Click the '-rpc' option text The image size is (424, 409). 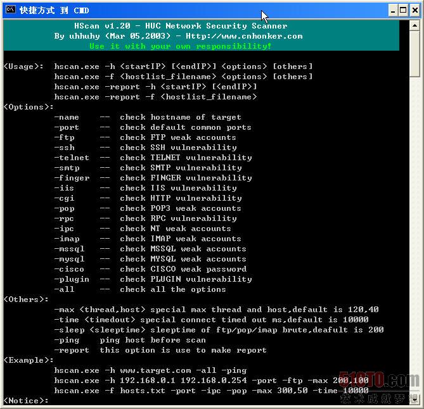point(64,218)
